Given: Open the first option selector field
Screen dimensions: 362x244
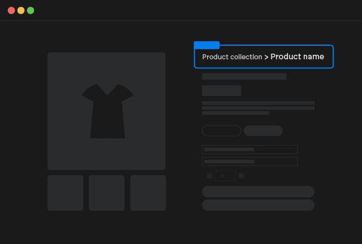Looking at the screenshot, I should tap(249, 150).
